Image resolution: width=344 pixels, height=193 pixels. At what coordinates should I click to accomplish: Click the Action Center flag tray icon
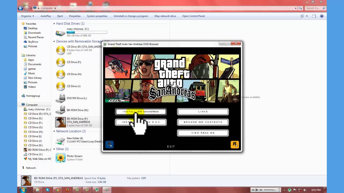(294, 190)
